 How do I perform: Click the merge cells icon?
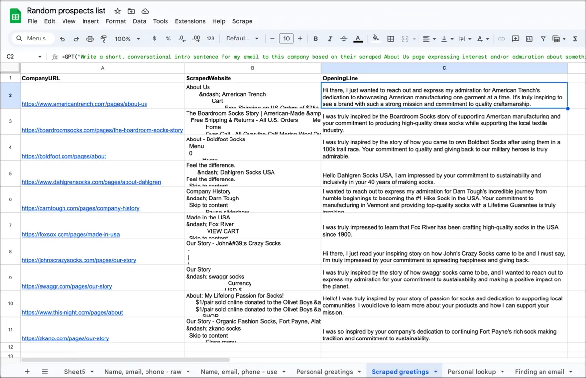pyautogui.click(x=405, y=39)
